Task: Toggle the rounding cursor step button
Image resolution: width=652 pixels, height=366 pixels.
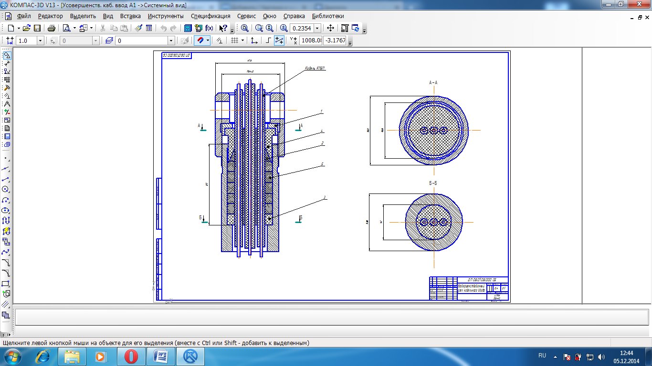Action: tap(280, 41)
